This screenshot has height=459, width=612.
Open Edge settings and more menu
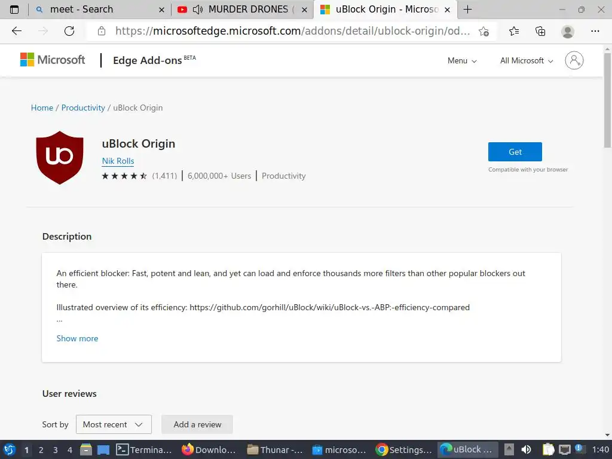pos(595,31)
